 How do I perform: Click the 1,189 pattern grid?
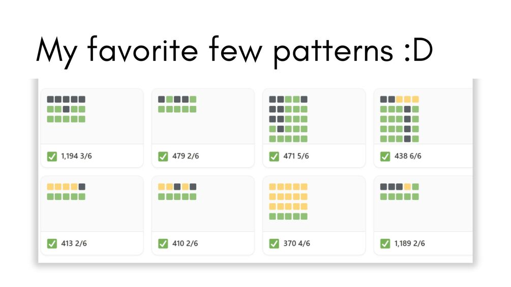point(400,192)
